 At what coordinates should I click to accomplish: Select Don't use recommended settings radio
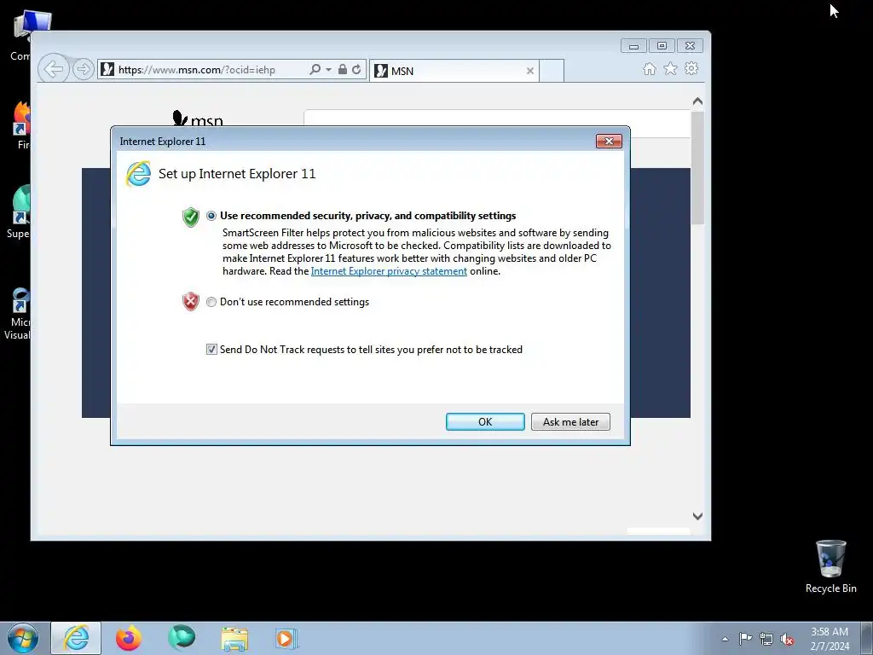coord(211,302)
